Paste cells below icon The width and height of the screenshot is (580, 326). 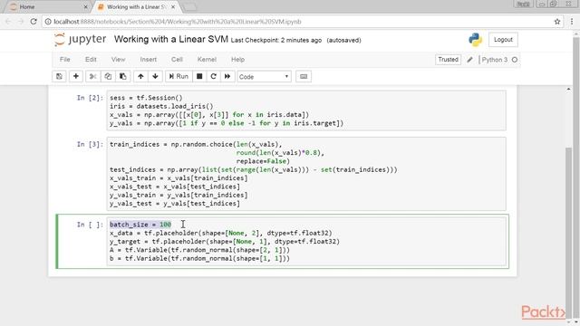tap(123, 76)
